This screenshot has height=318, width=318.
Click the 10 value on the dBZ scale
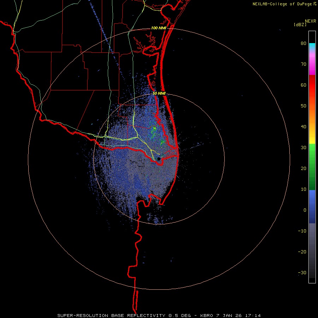pos(304,189)
